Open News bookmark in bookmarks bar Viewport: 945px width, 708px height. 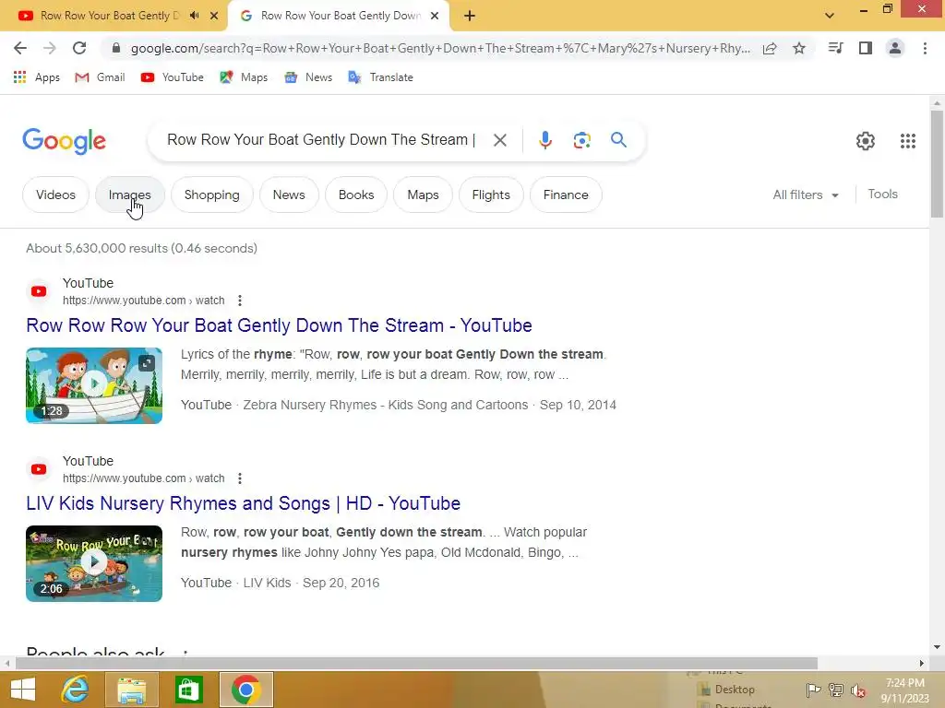tap(308, 77)
